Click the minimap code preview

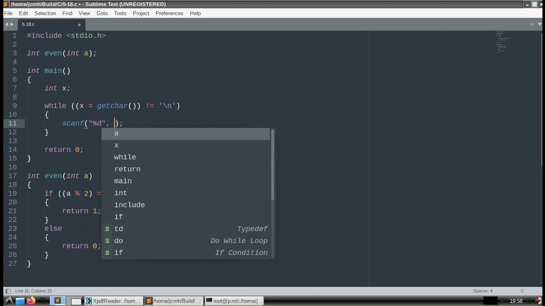[x=503, y=42]
